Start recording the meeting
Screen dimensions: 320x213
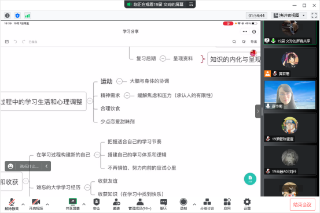coord(183,204)
